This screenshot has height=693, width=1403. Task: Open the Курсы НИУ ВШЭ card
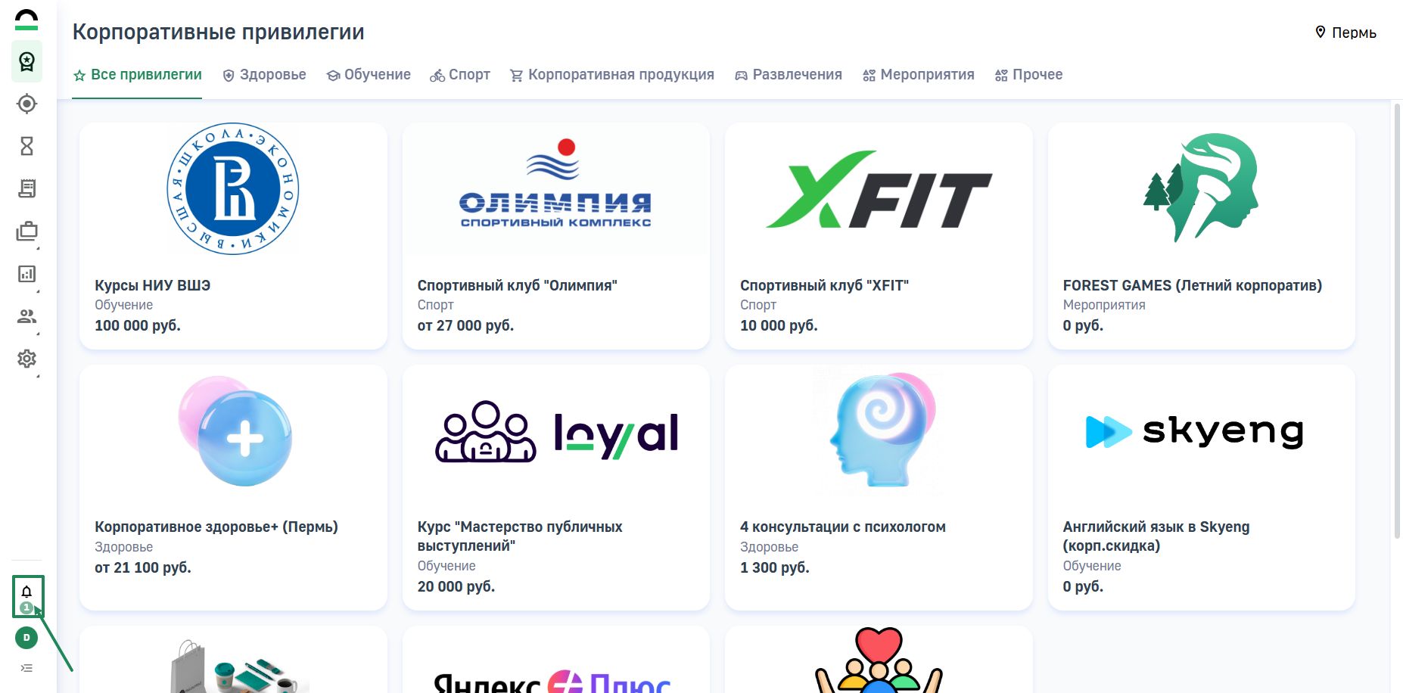[233, 236]
